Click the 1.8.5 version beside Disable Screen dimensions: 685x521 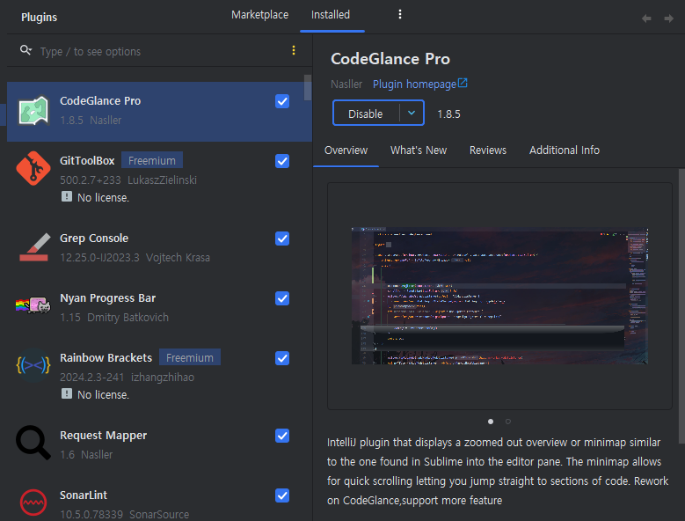(448, 114)
